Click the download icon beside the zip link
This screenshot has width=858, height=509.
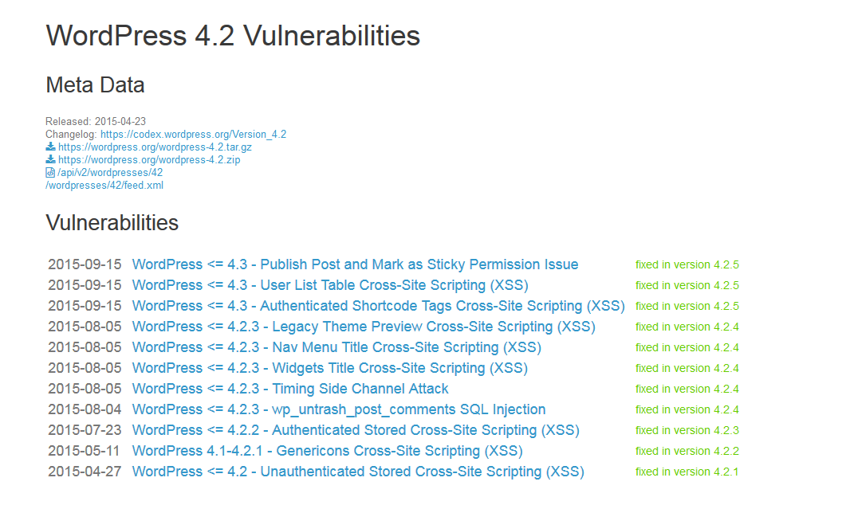(x=50, y=160)
